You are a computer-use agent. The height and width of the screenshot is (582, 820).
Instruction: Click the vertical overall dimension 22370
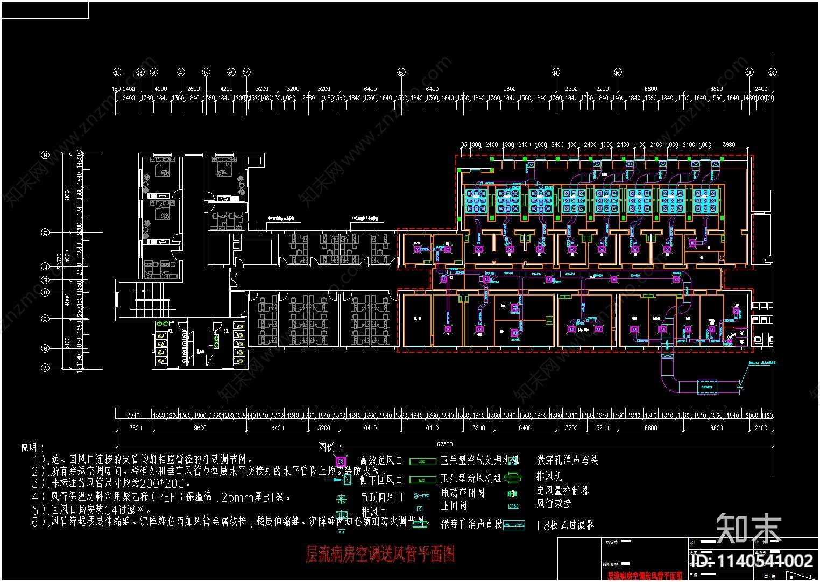(60, 261)
